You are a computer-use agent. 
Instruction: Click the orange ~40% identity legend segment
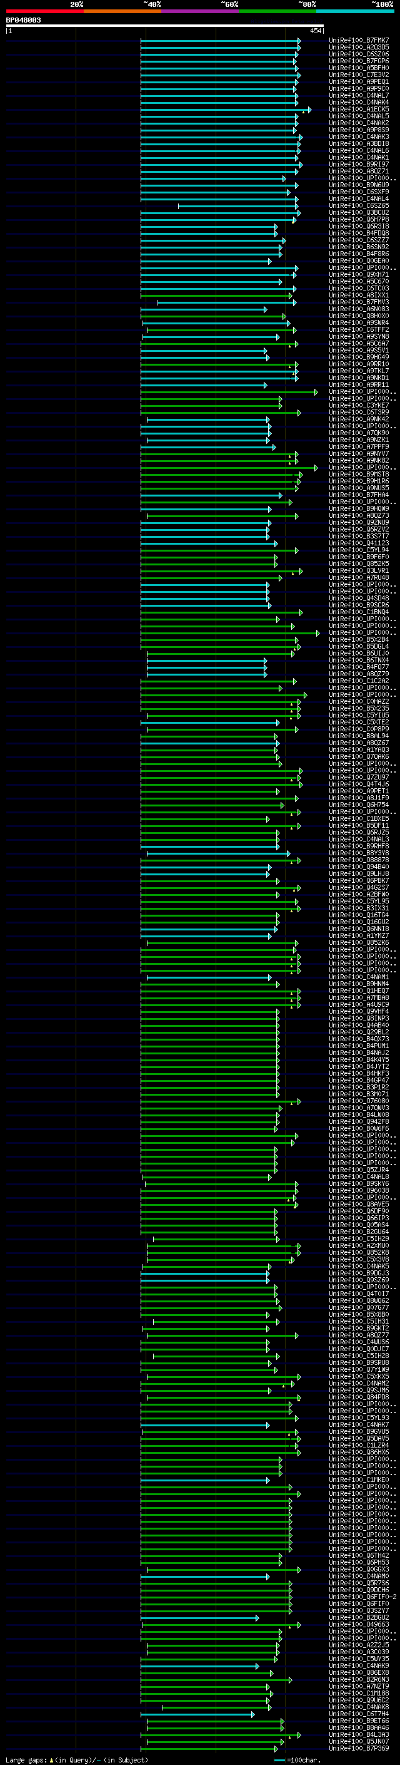pos(122,11)
